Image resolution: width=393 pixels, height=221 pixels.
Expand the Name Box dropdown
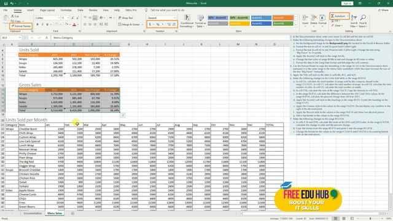20,37
